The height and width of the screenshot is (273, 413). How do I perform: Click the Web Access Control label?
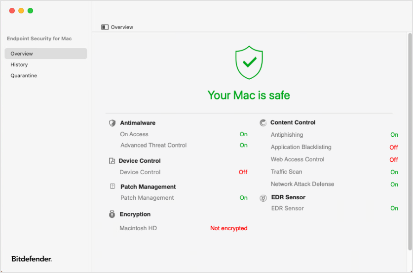click(298, 159)
